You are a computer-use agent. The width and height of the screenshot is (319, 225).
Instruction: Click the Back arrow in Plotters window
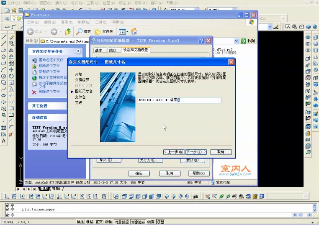click(x=30, y=31)
